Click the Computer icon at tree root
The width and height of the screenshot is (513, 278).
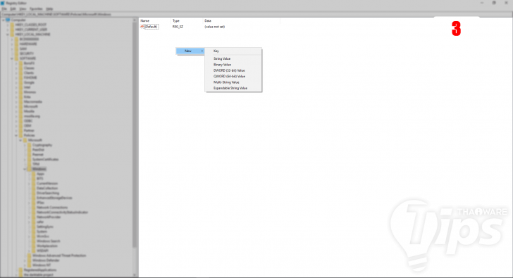[8, 20]
